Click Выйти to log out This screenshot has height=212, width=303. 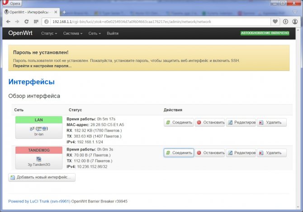pyautogui.click(x=113, y=33)
